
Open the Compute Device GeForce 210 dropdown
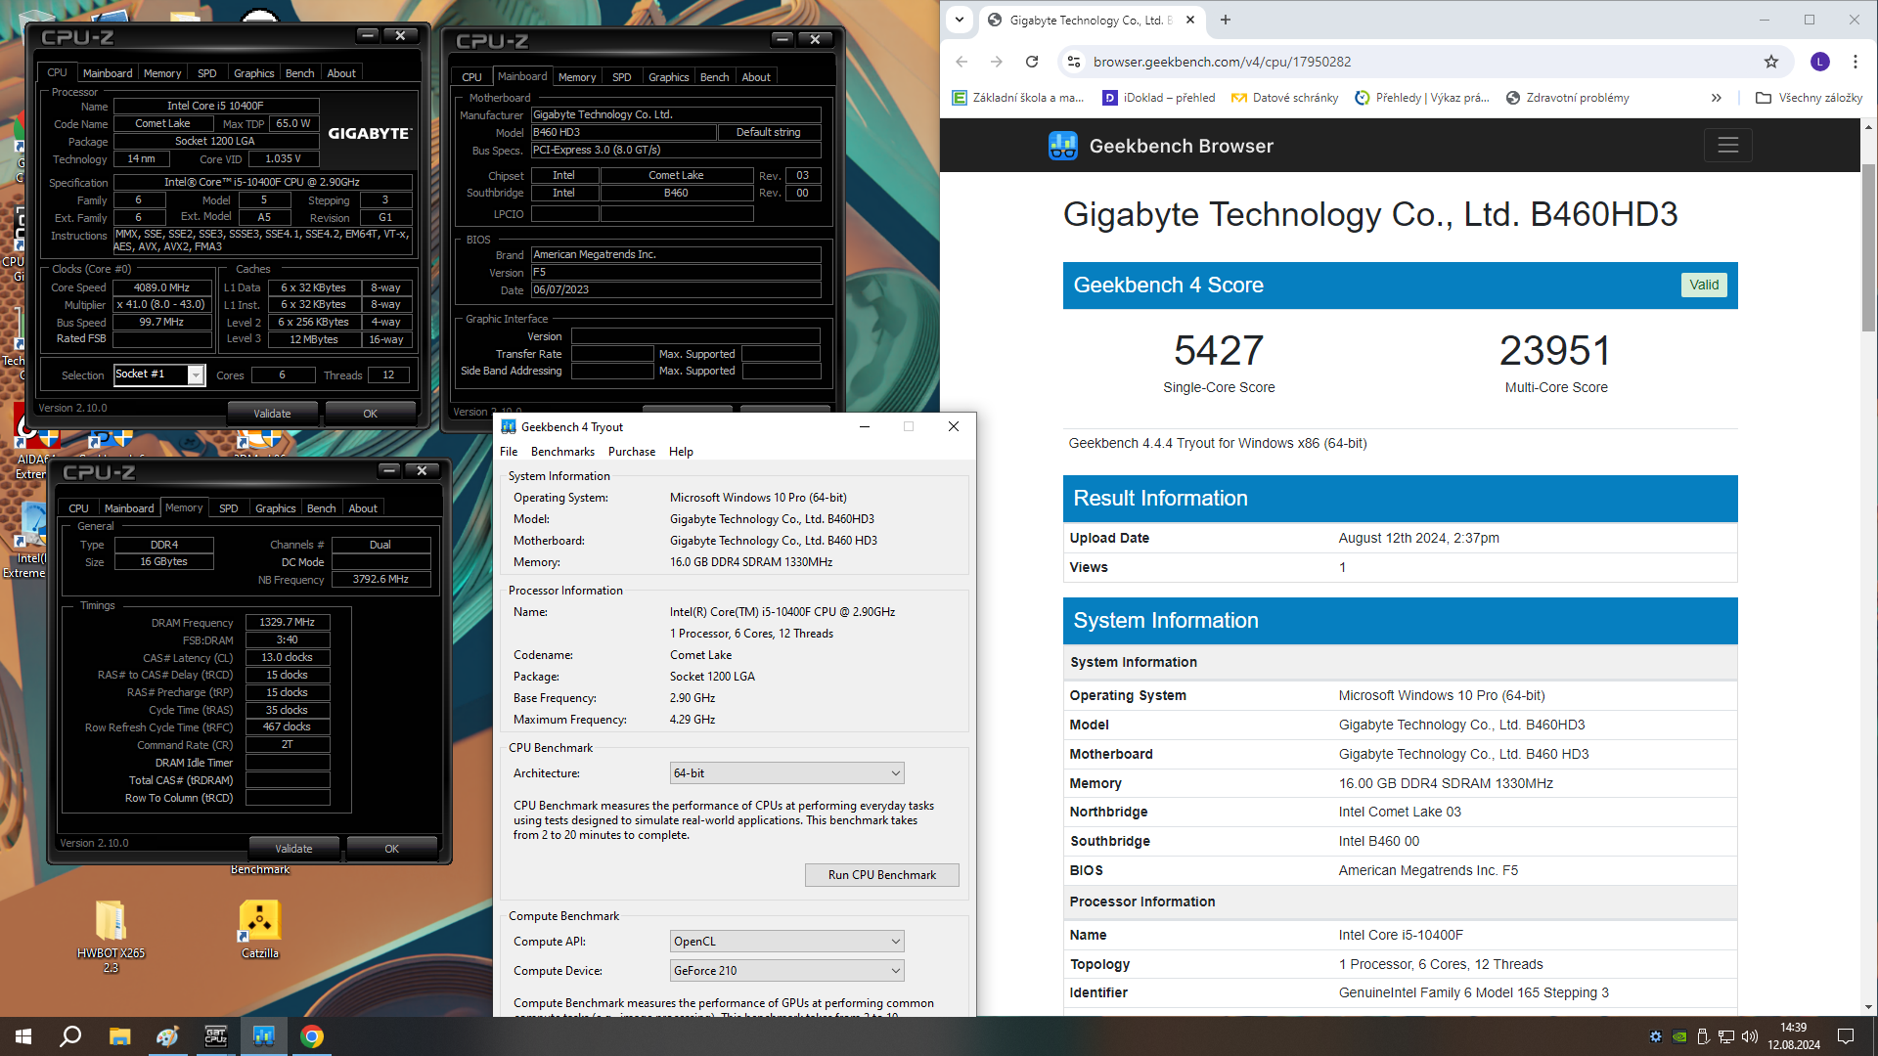[x=786, y=971]
